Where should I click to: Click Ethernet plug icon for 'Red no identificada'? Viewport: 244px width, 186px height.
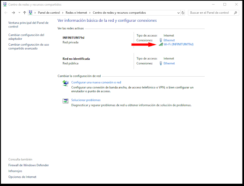[161, 63]
